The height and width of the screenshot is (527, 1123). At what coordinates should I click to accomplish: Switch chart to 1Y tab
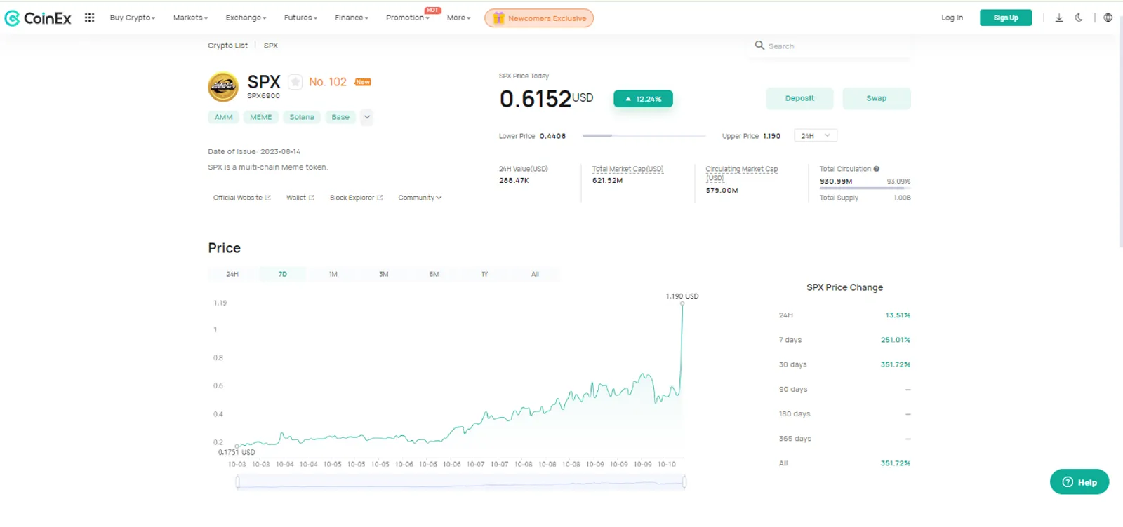coord(485,274)
